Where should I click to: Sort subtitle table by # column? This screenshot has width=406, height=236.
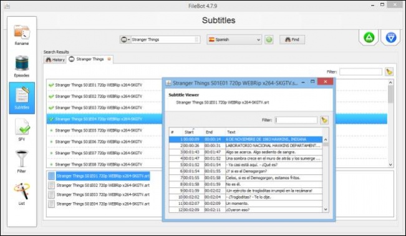(x=176, y=132)
